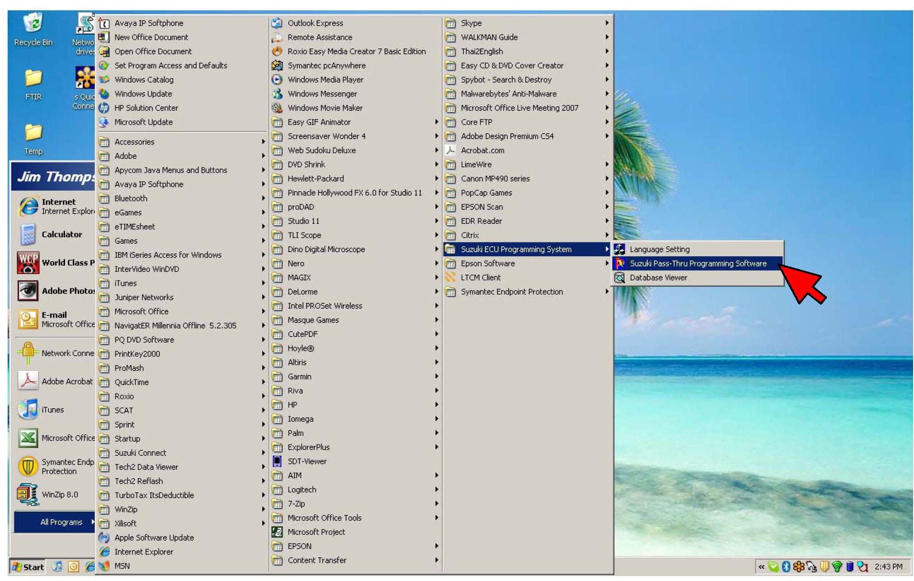Click the Suzuki Pass-Thru Programming Software icon
Screen dimensions: 914x581
(620, 263)
